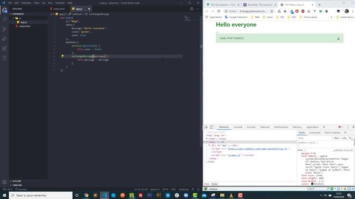Show more Styles pane tabs with the chevron
This screenshot has height=199, width=355.
345,133
